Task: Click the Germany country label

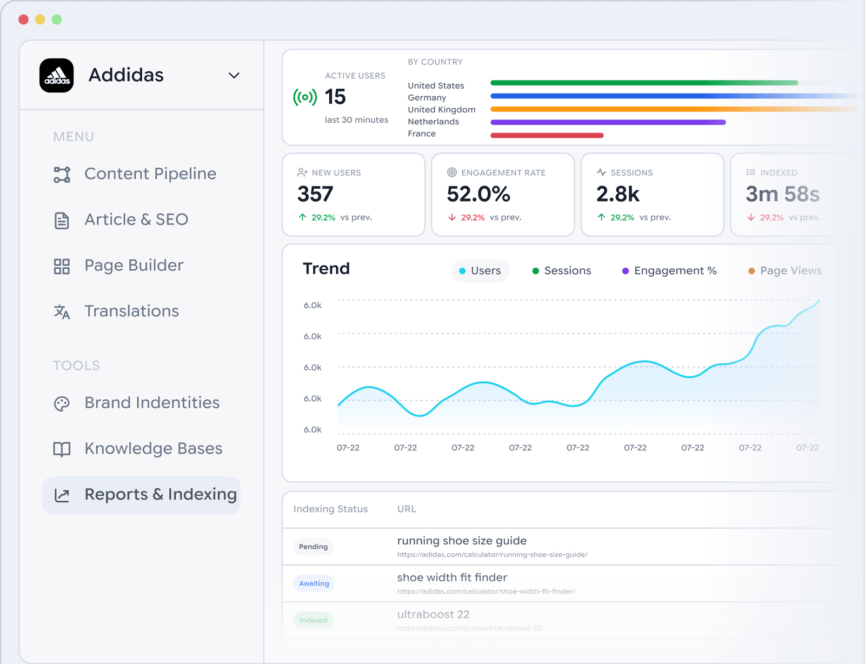Action: point(427,98)
